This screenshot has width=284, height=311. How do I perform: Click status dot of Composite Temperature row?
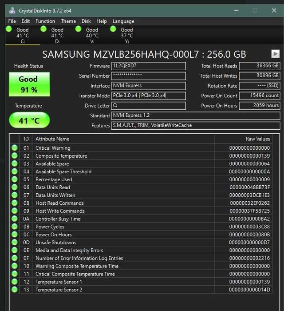click(15, 155)
